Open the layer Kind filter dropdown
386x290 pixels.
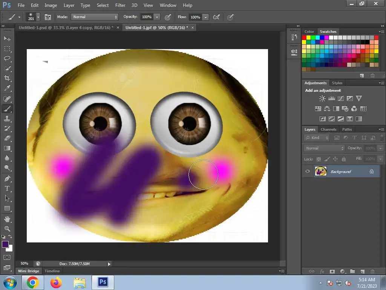coord(317,138)
